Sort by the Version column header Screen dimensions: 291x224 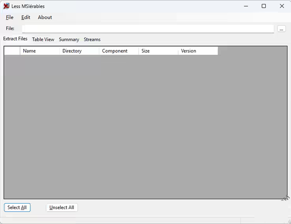pos(198,51)
